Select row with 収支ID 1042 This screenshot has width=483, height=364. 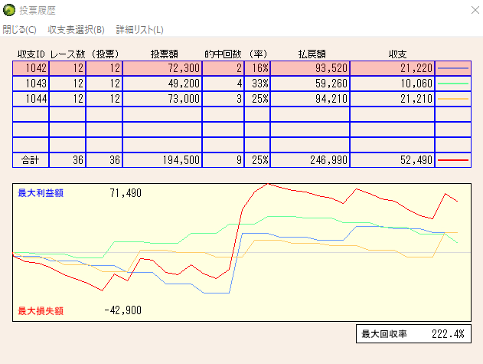pos(242,68)
